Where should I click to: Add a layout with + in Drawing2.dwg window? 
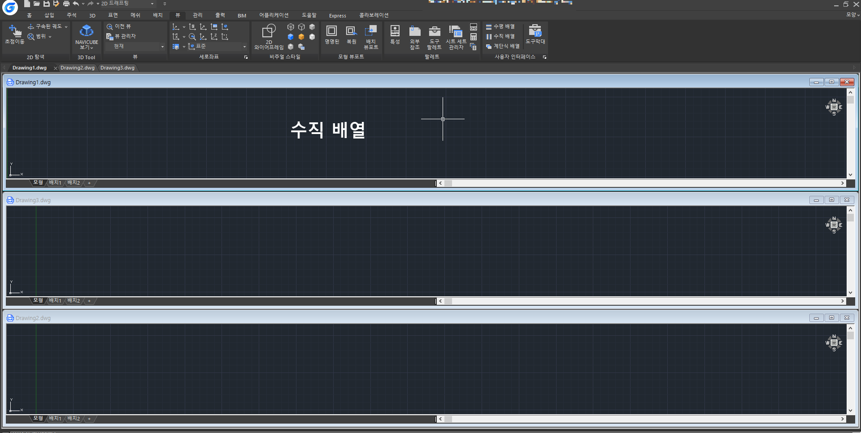[x=89, y=419]
